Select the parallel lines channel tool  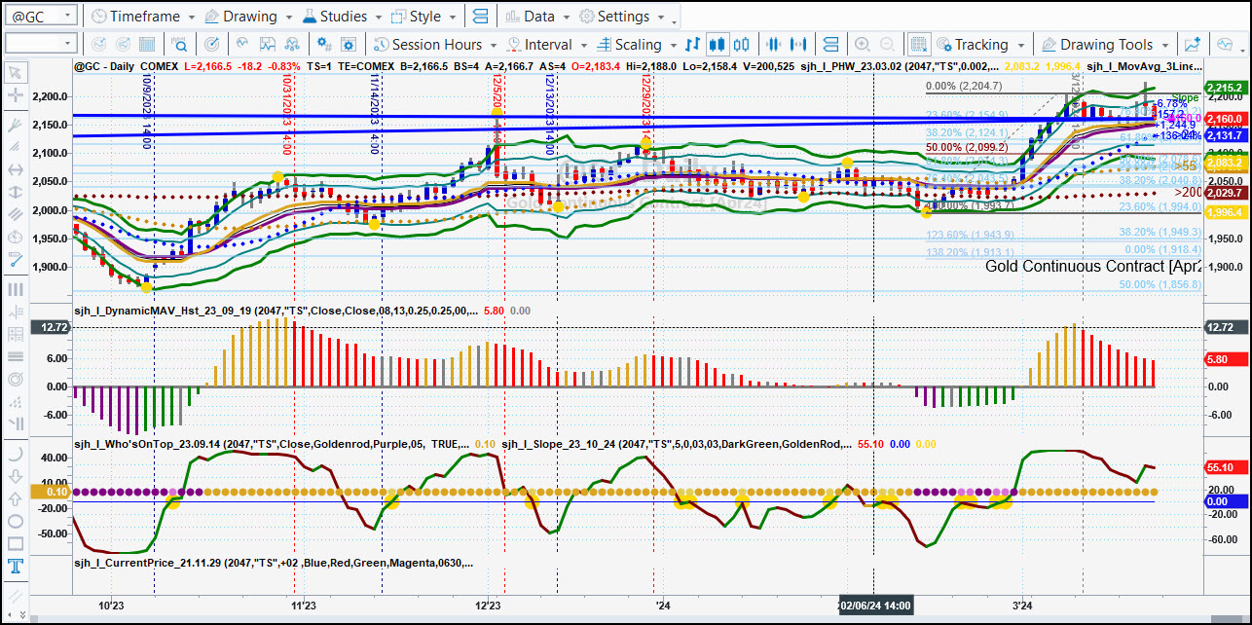16,215
